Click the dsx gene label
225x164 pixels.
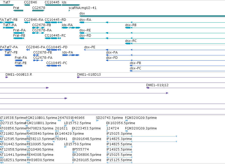pyautogui.click(x=82, y=13)
